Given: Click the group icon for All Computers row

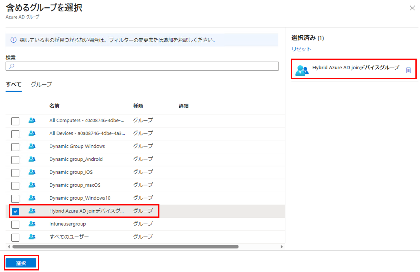Looking at the screenshot, I should coord(32,120).
